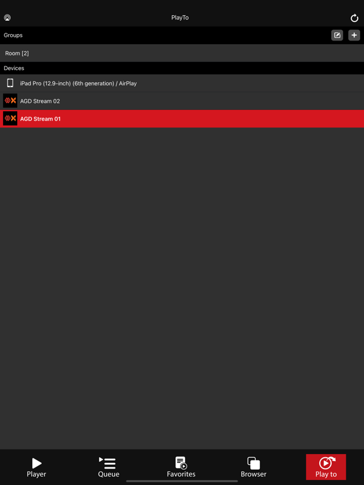Switch to the Player tab
The height and width of the screenshot is (485, 364).
(37, 467)
